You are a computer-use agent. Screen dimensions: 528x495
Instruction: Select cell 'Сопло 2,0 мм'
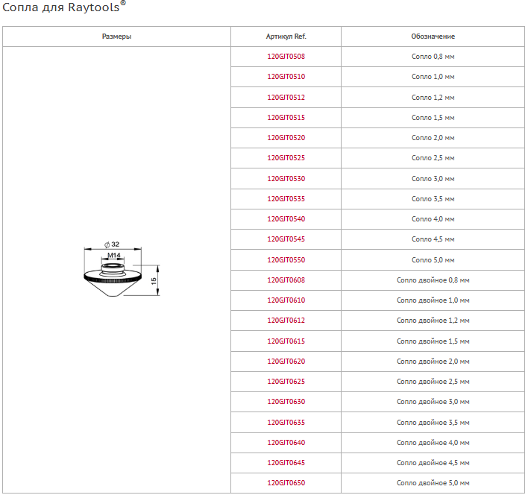[433, 138]
